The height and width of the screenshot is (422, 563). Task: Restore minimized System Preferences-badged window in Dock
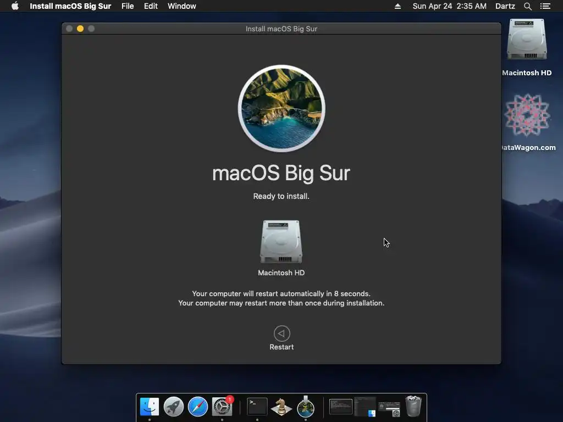tap(389, 409)
